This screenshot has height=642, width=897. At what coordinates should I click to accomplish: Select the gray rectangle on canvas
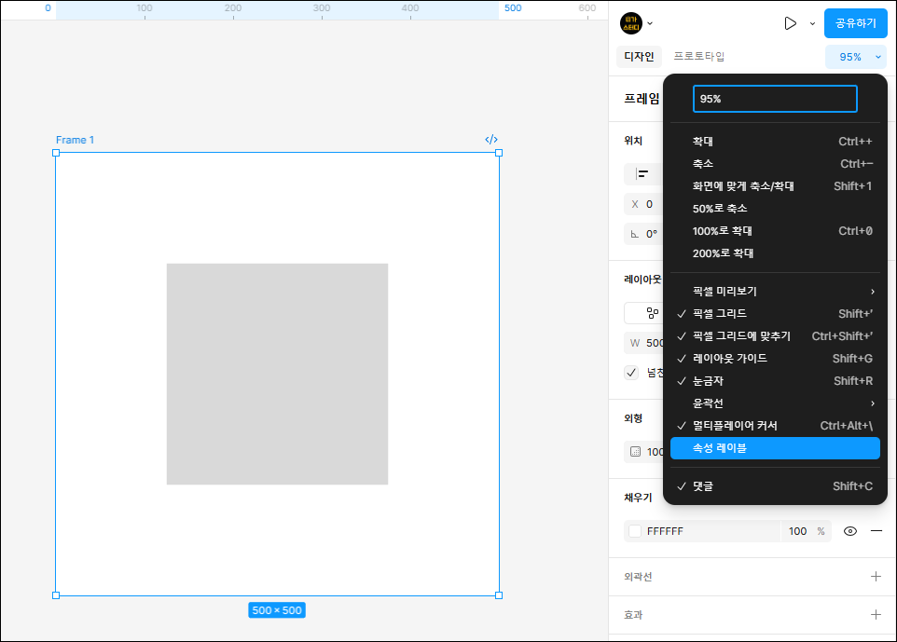278,374
